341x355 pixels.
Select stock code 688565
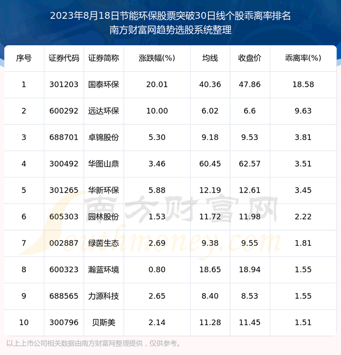[64, 296]
